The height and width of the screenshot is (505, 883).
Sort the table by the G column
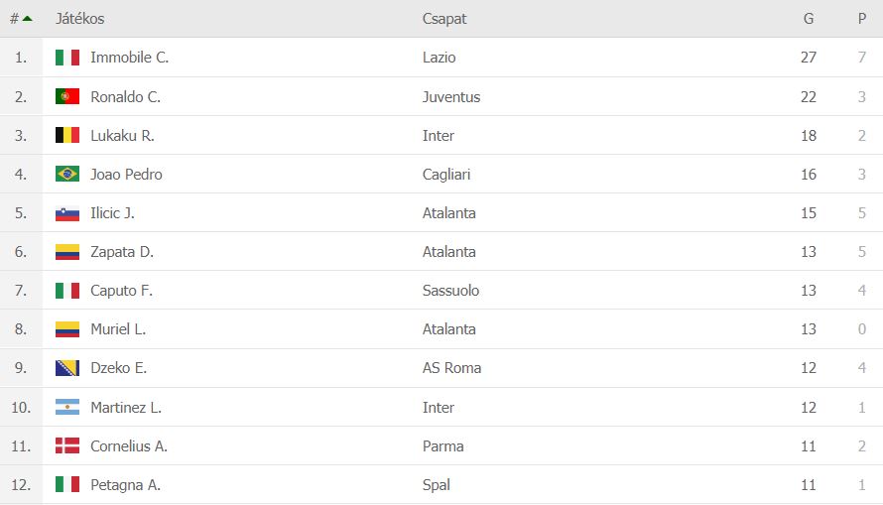tap(809, 19)
